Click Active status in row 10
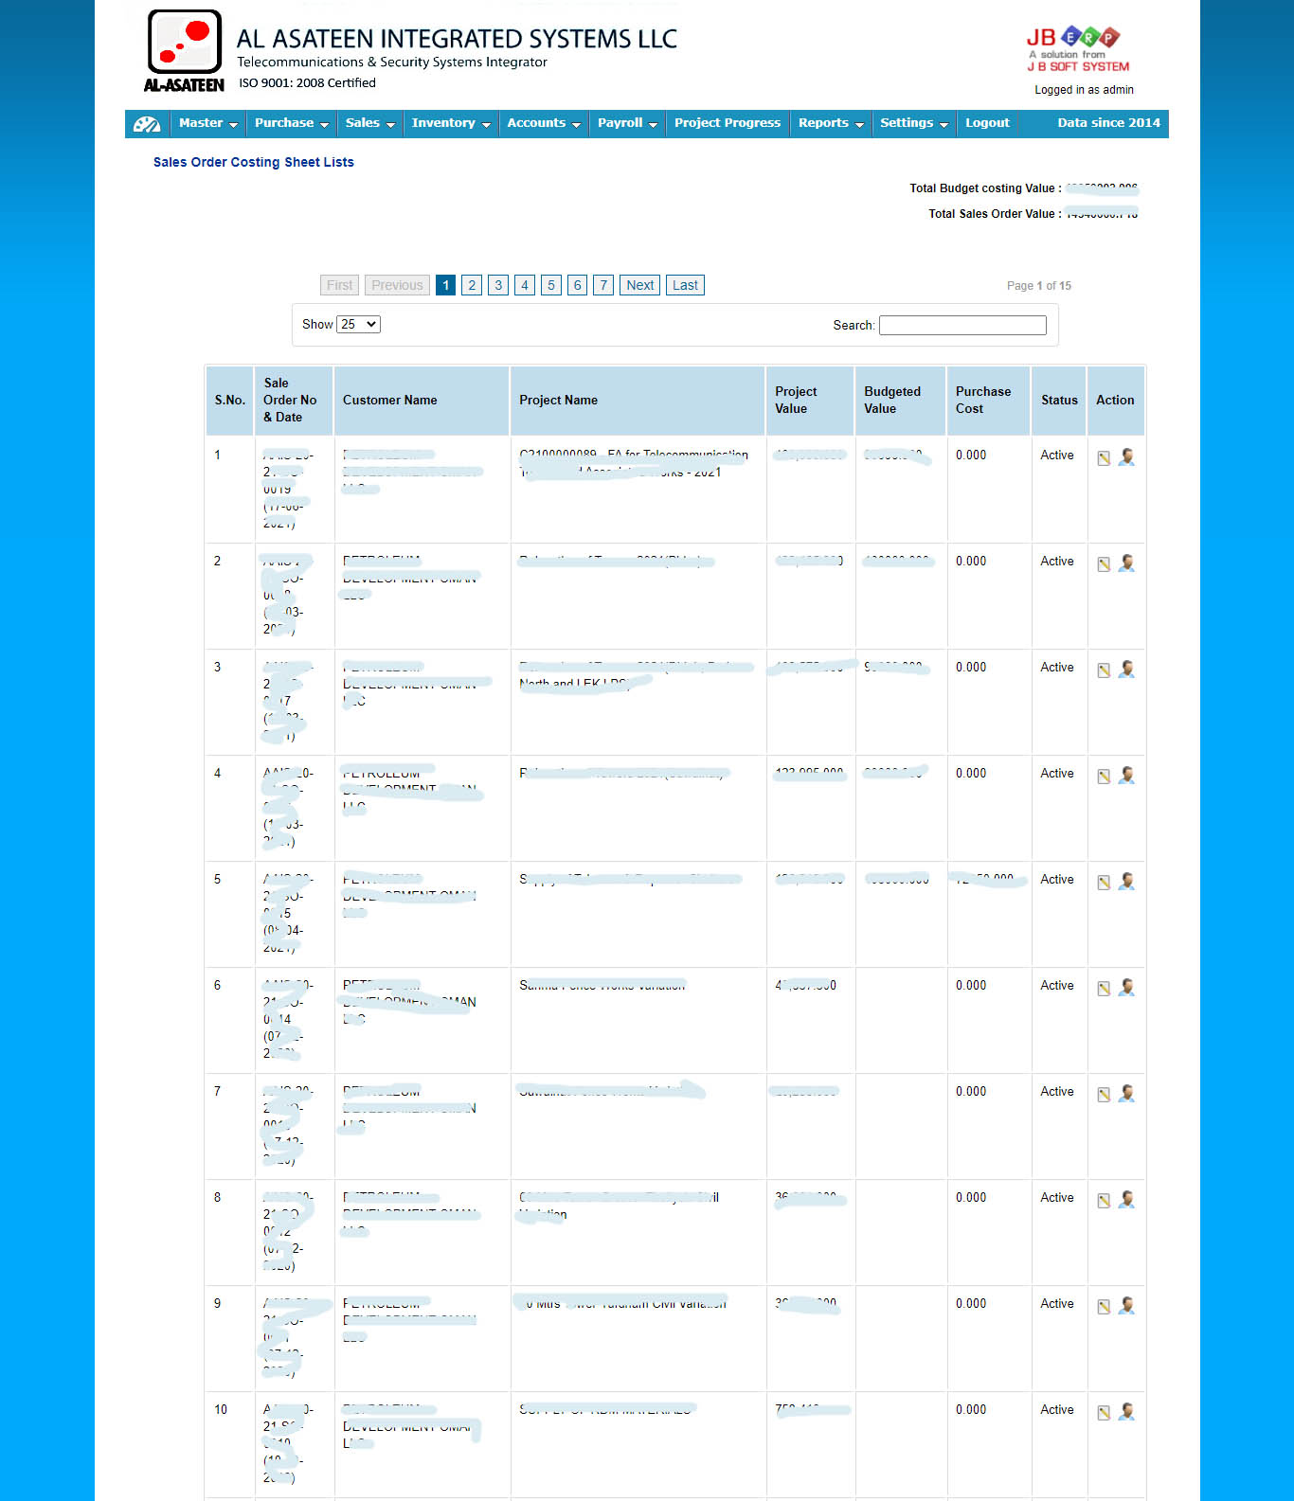 [x=1057, y=1410]
